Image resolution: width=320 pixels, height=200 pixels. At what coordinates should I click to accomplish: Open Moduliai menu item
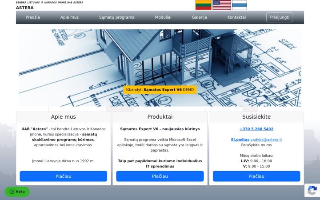click(x=163, y=17)
